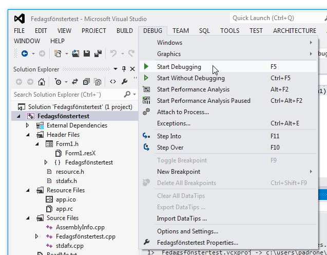Image resolution: width=327 pixels, height=255 pixels.
Task: Open Exceptions... dialog from Debug menu
Action: pyautogui.click(x=228, y=123)
